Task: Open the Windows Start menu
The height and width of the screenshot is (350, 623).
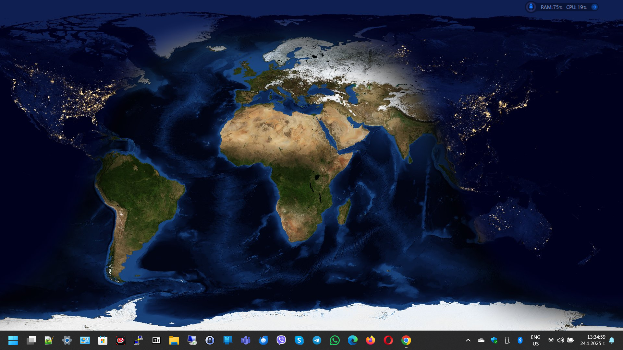Action: (x=13, y=340)
